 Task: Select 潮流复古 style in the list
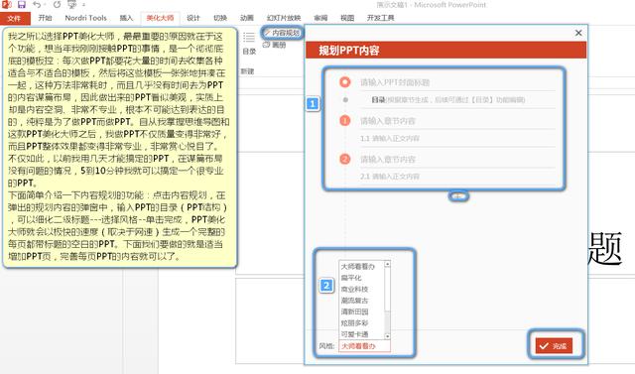point(361,301)
